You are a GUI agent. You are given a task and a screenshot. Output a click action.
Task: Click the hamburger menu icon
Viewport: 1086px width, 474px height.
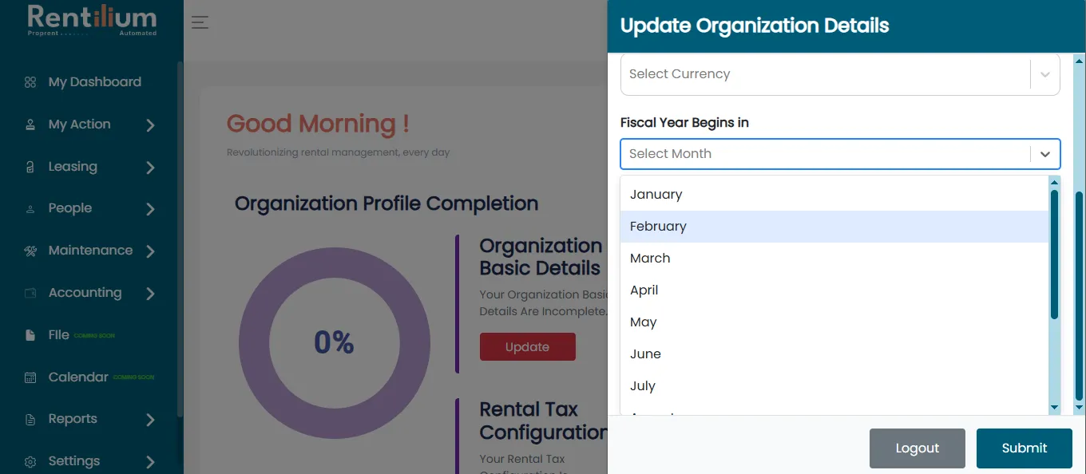tap(200, 22)
